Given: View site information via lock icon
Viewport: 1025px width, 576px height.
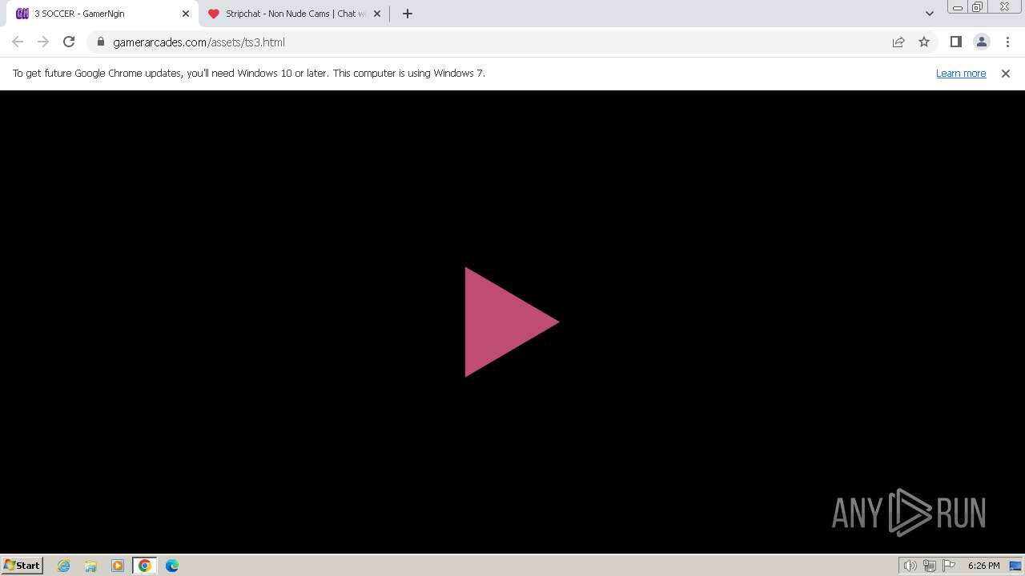Looking at the screenshot, I should coord(101,42).
